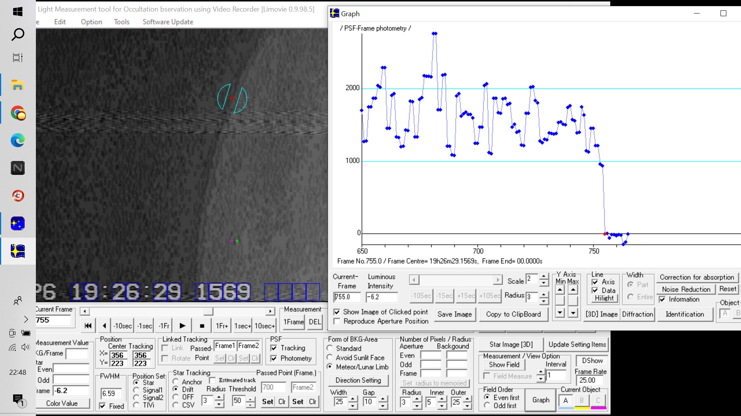This screenshot has height=416, width=741.
Task: Click the Stop playback button
Action: (202, 326)
